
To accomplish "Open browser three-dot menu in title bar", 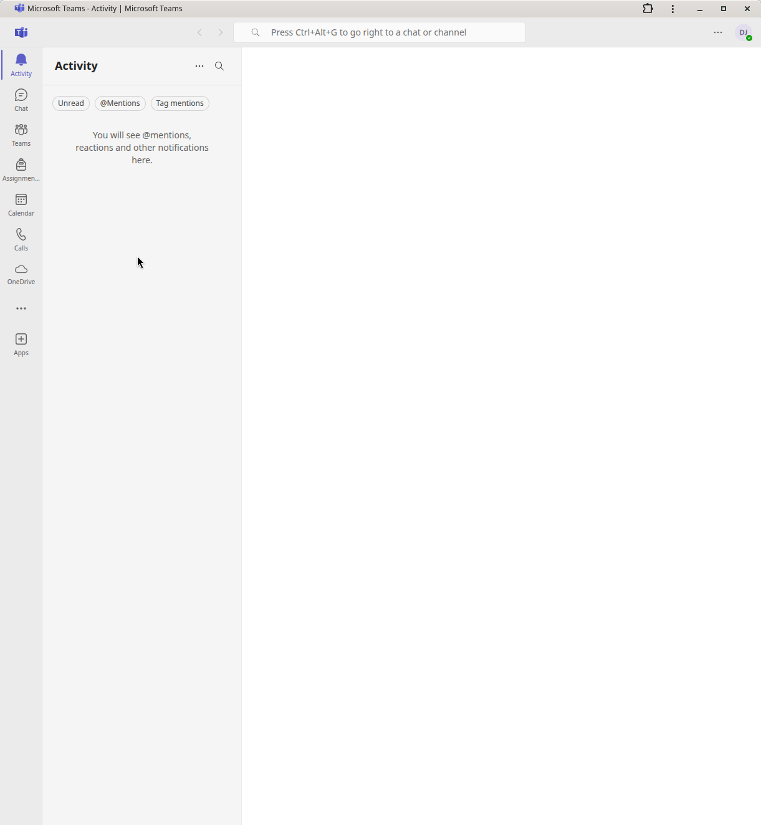I will (x=672, y=9).
